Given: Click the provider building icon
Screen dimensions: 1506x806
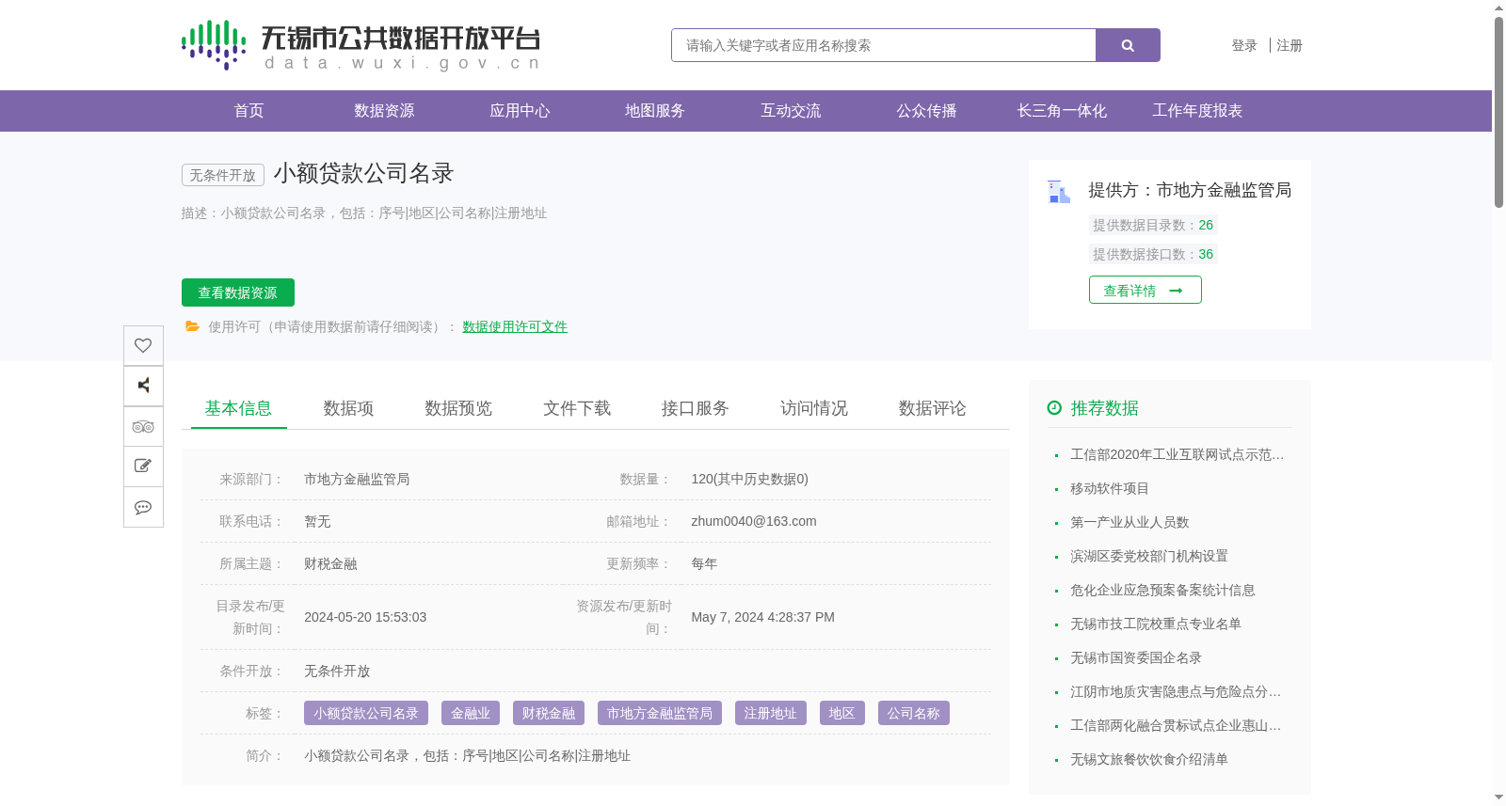Looking at the screenshot, I should [x=1059, y=192].
